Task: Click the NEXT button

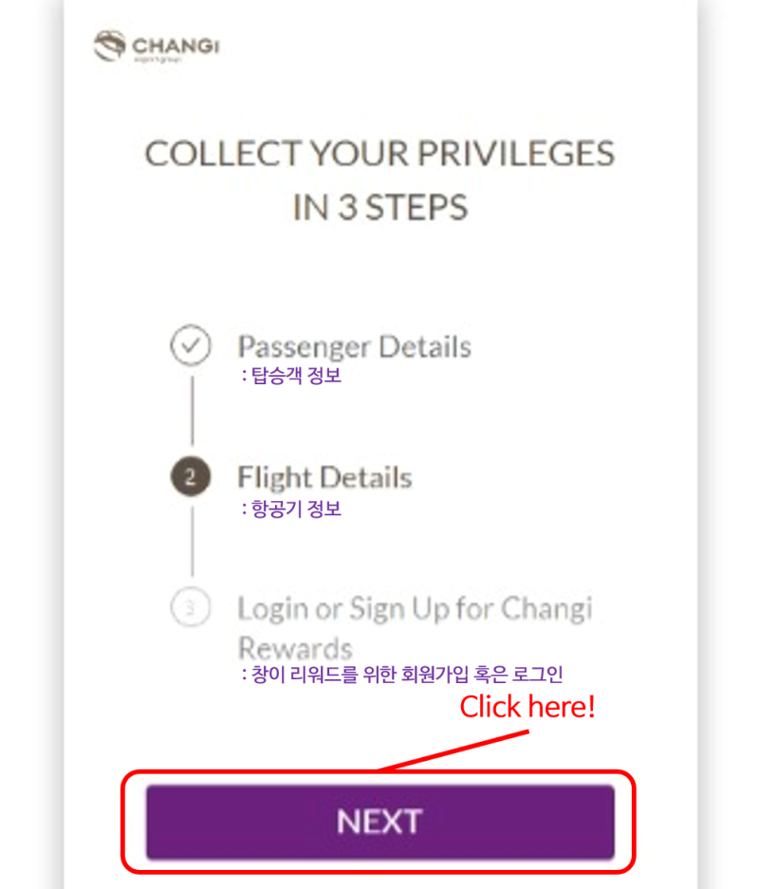Action: (x=380, y=821)
